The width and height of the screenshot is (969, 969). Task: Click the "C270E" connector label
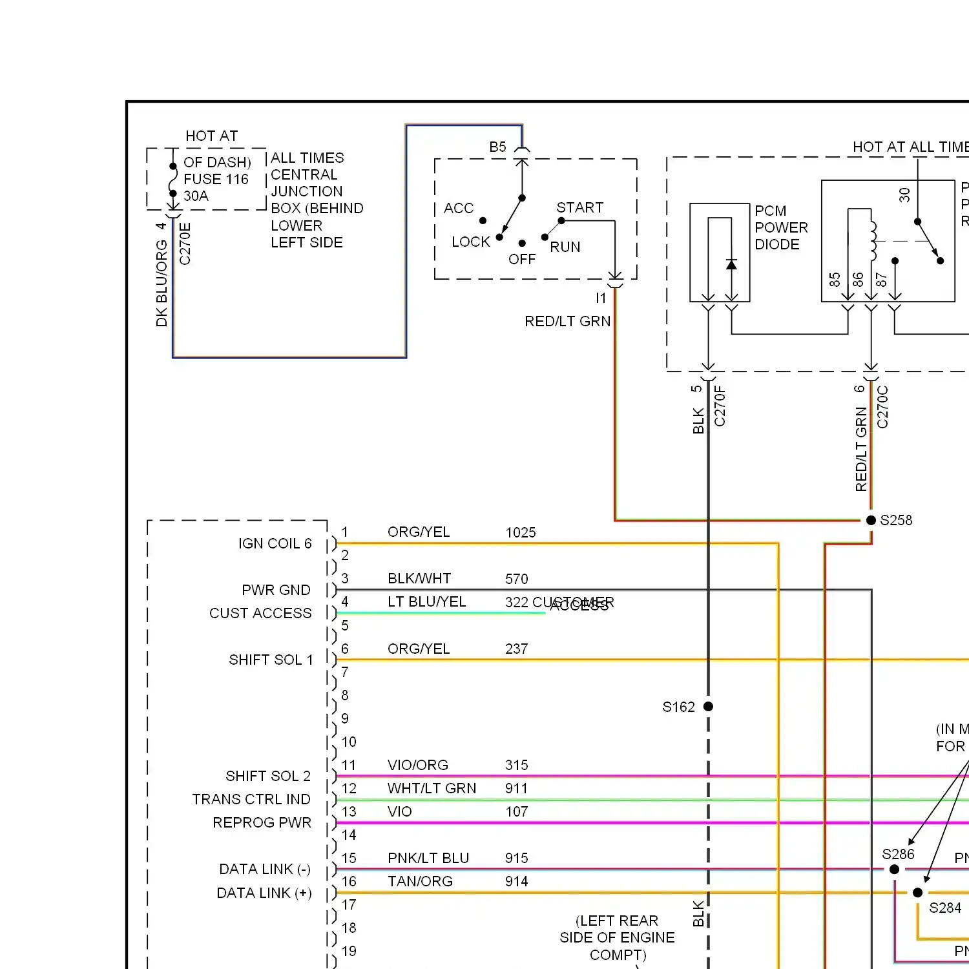click(x=185, y=244)
